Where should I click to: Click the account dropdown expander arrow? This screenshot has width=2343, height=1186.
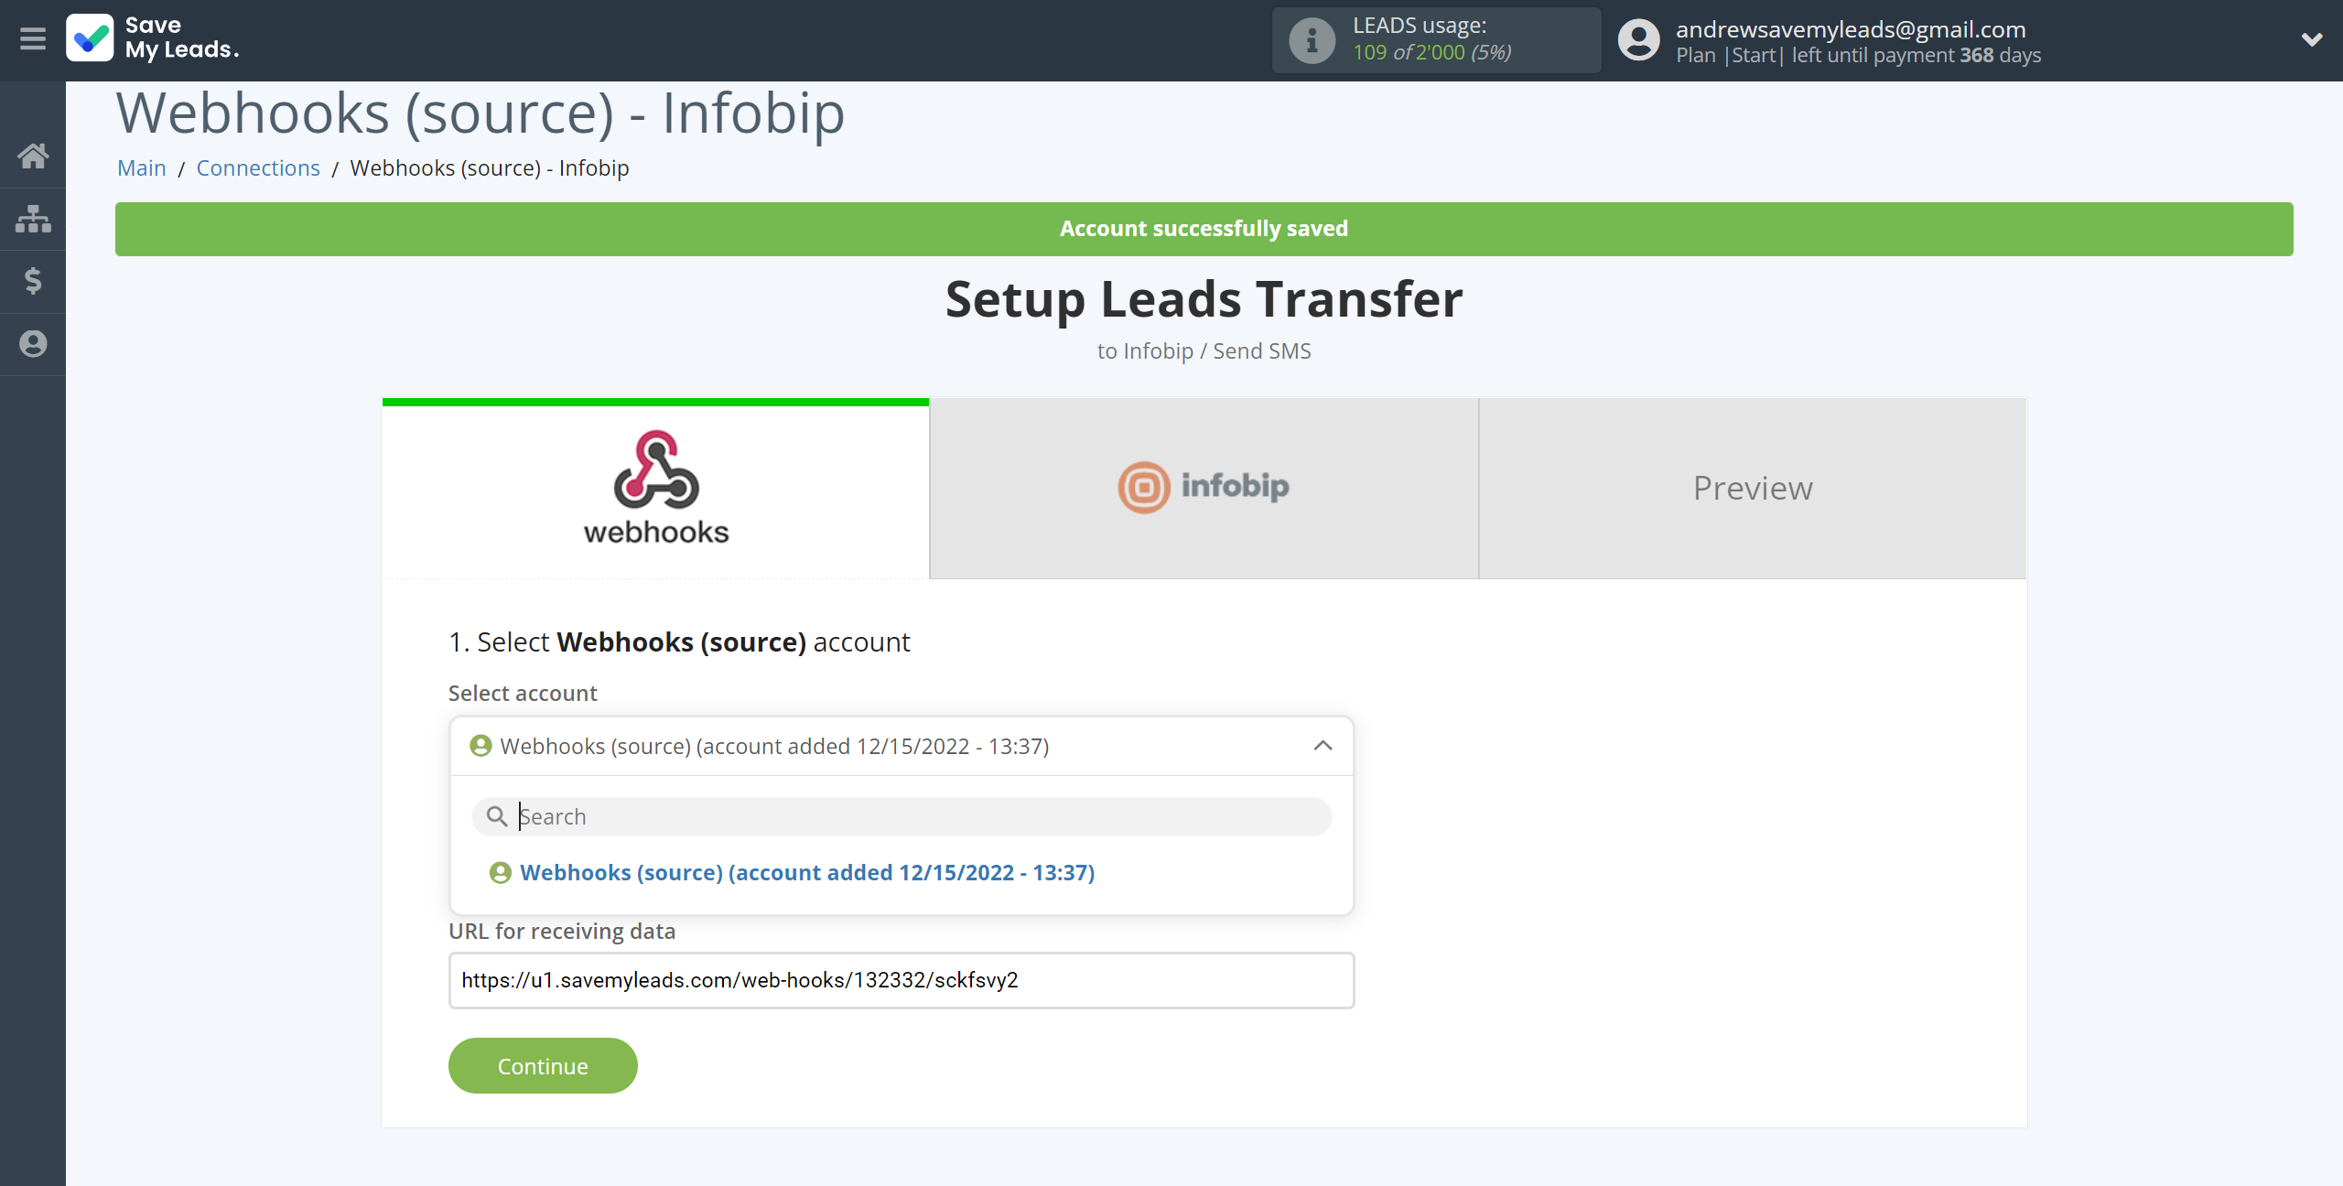tap(1323, 746)
